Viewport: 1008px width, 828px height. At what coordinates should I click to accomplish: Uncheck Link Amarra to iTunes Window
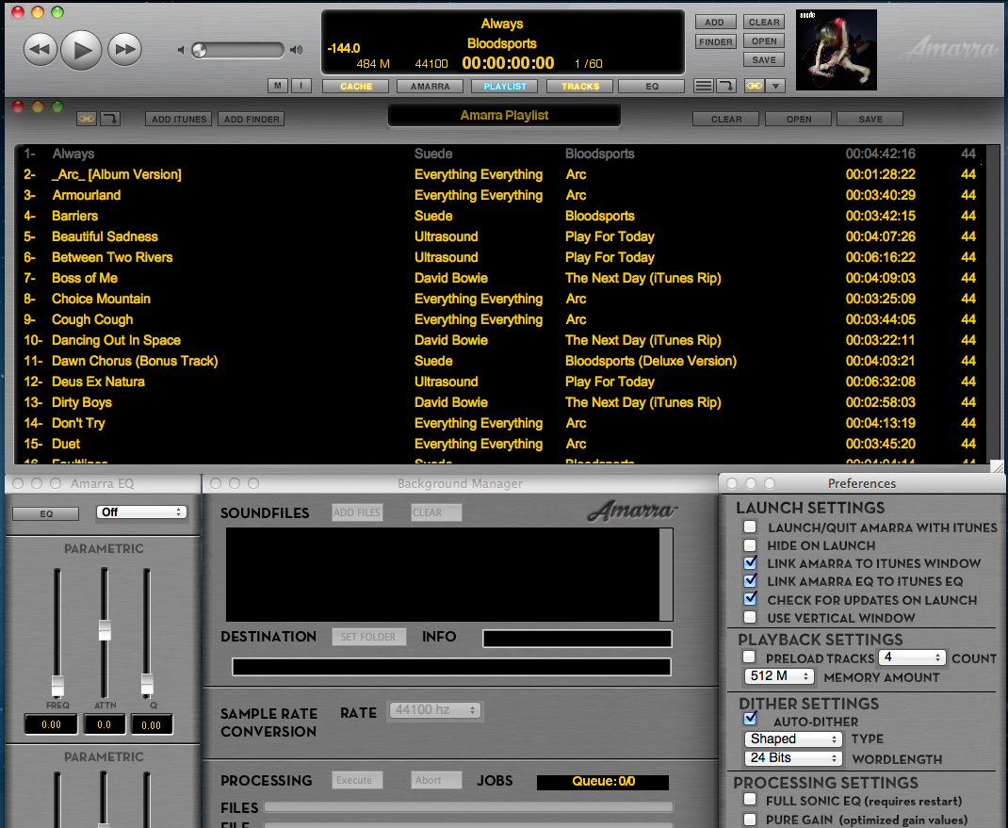pos(750,563)
